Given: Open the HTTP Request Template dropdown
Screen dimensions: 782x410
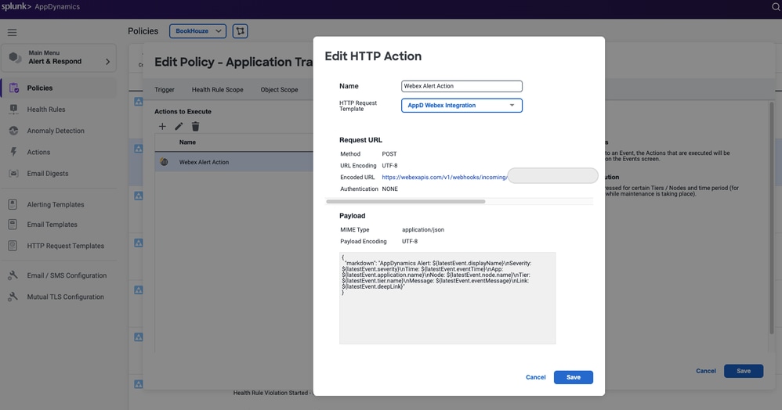Looking at the screenshot, I should (x=462, y=105).
